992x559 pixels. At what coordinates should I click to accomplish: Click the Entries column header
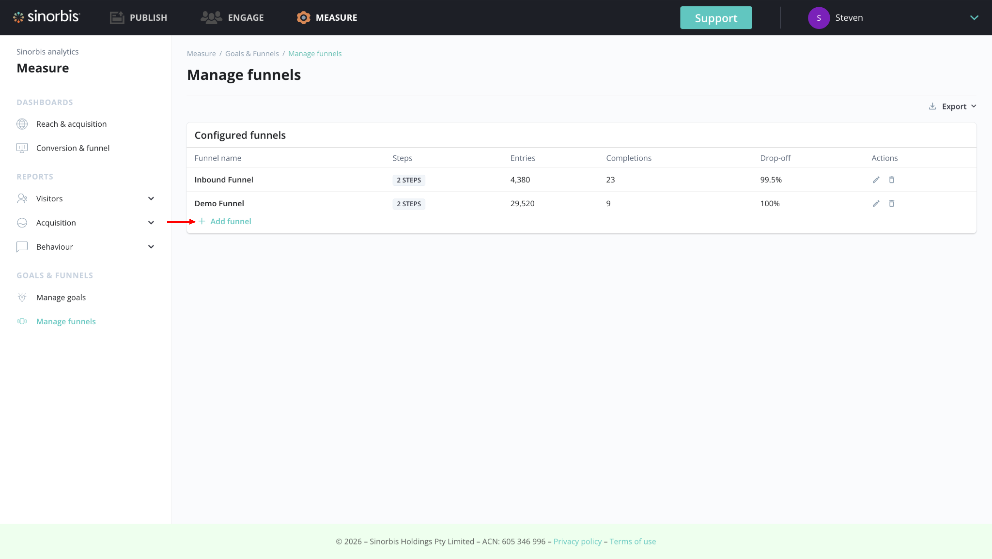point(523,158)
